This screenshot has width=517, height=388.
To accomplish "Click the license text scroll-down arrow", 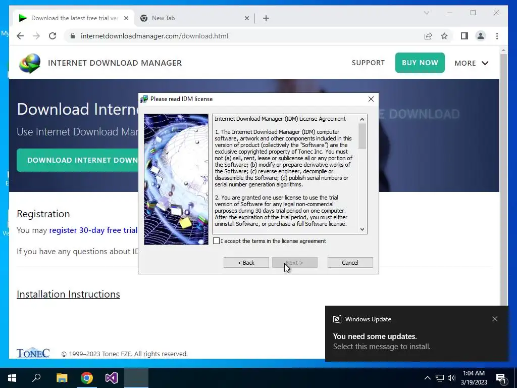I will click(x=363, y=229).
